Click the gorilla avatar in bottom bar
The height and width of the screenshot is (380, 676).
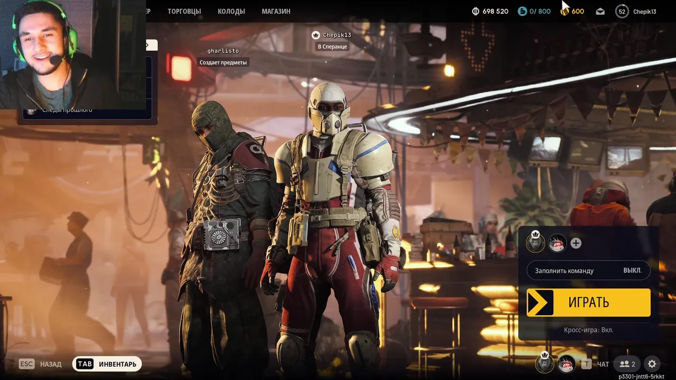(544, 364)
